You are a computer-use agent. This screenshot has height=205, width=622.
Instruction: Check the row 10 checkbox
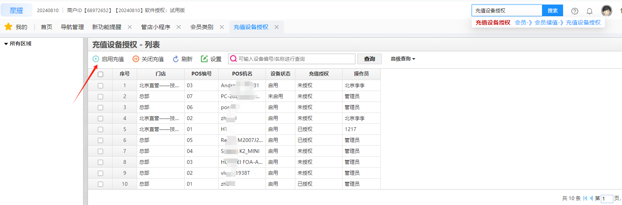(100, 184)
